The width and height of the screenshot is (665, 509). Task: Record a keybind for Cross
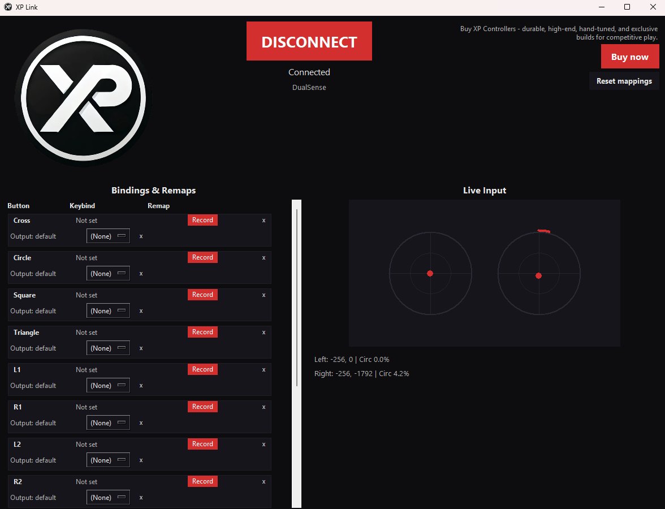(202, 219)
